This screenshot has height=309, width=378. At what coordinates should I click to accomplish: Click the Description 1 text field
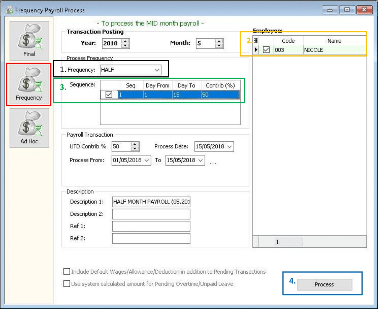point(151,202)
